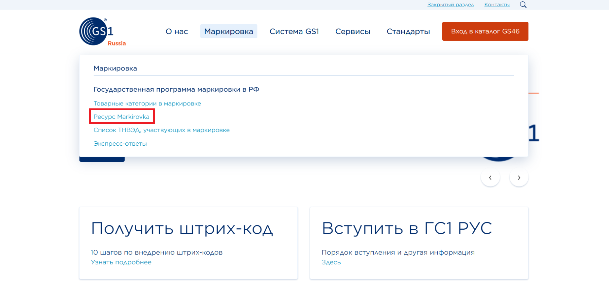The height and width of the screenshot is (288, 609).
Task: Open Закрытый раздел link
Action: click(451, 5)
